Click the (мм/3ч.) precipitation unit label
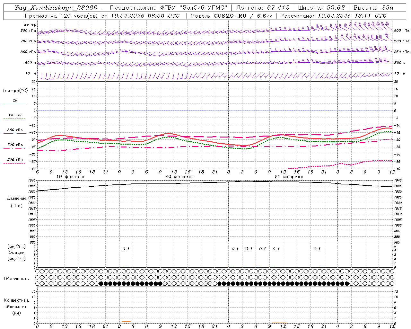This screenshot has width=411, height=329. (17, 246)
